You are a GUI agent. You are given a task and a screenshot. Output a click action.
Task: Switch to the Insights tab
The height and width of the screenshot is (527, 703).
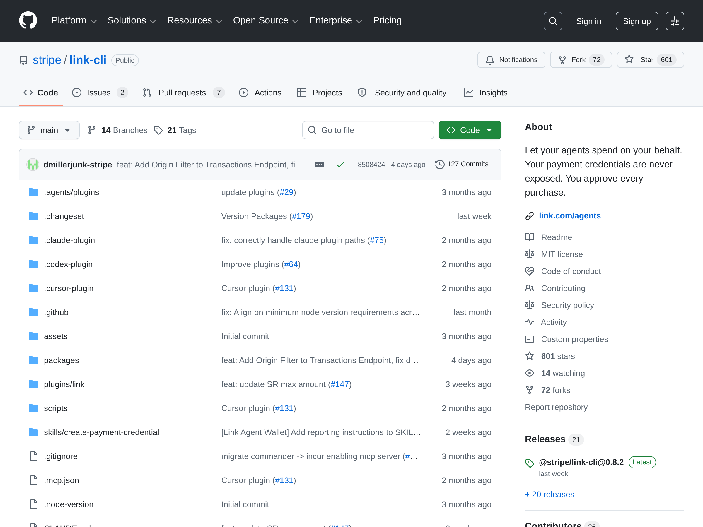click(485, 93)
